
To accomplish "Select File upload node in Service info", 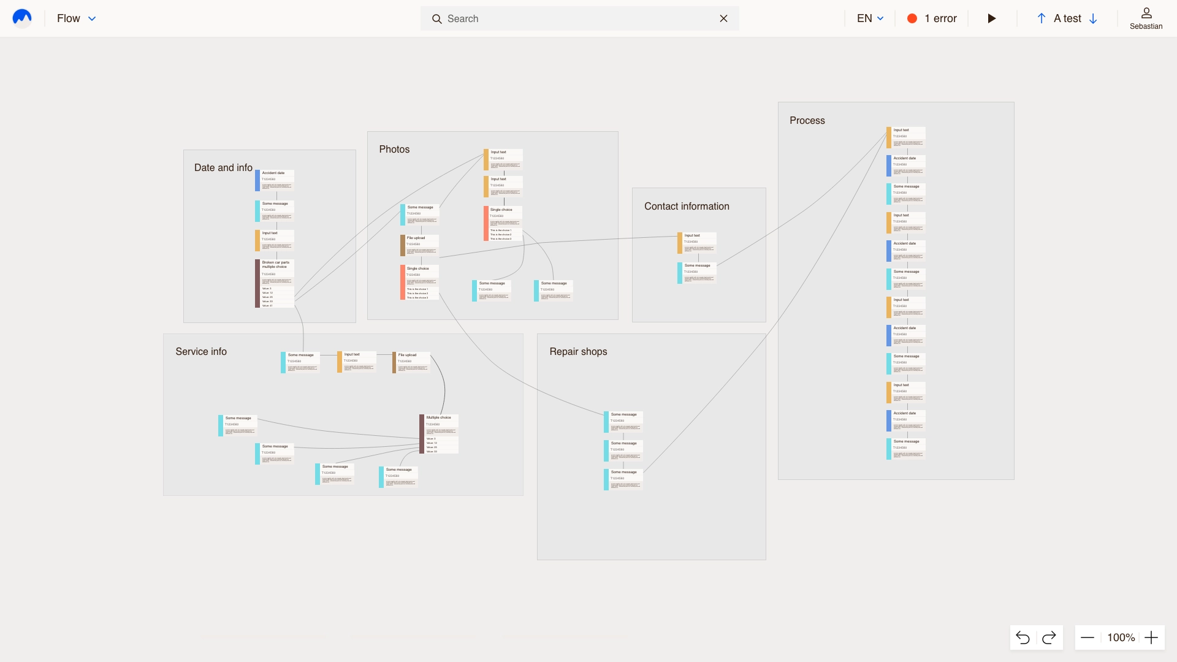I will click(411, 362).
